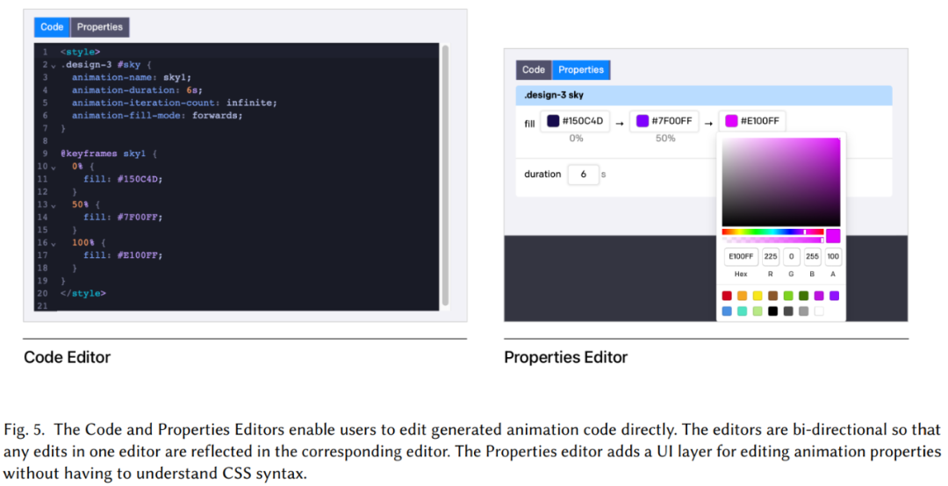The width and height of the screenshot is (948, 486).
Task: Open the #7F00FF fill color swatch
Action: coord(643,121)
